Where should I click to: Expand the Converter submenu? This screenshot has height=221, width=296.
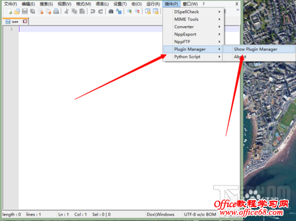coord(194,27)
